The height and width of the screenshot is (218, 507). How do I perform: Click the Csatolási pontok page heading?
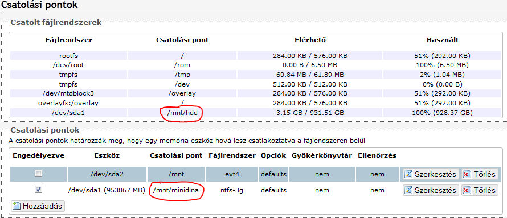[x=40, y=5]
